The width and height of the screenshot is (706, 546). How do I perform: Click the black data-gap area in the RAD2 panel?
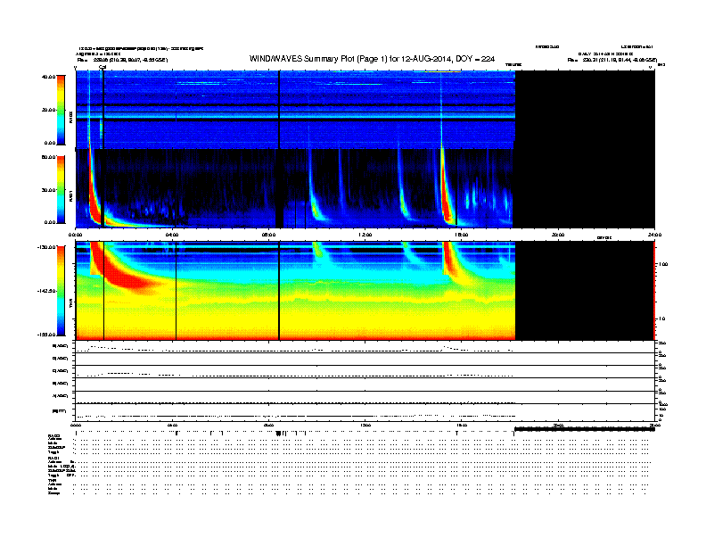point(585,110)
